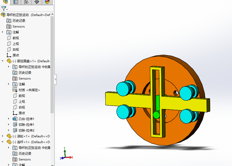The height and width of the screenshot is (166, 232).
Task: Switch to the ConfigurationManager tab
Action: [x=26, y=2]
